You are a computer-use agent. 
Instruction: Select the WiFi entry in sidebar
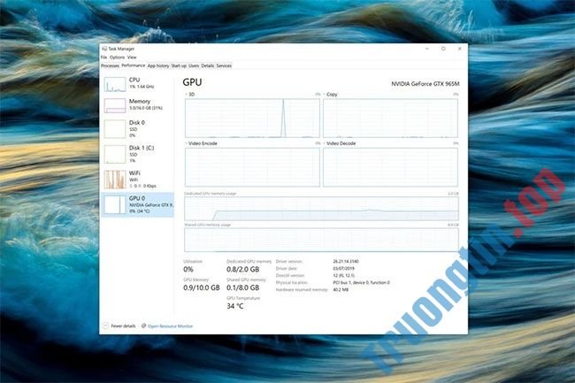point(137,180)
